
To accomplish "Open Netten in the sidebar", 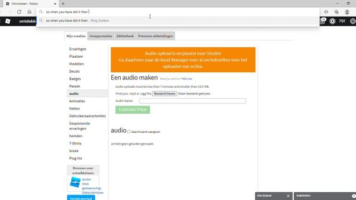I will (75, 109).
